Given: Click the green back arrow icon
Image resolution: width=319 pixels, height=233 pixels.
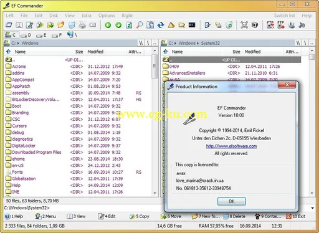Looking at the screenshot, I should tap(108, 25).
